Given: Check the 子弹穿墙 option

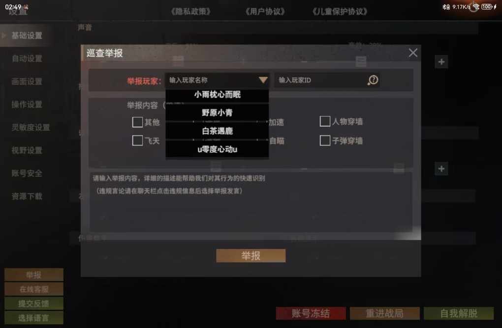Looking at the screenshot, I should point(325,140).
